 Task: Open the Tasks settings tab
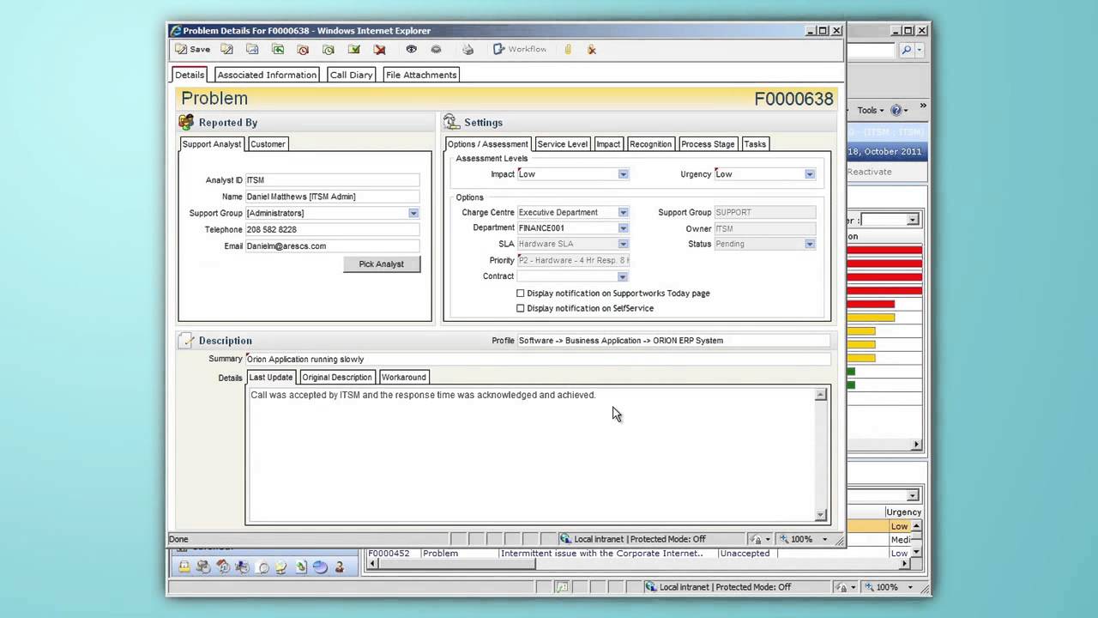pyautogui.click(x=755, y=144)
